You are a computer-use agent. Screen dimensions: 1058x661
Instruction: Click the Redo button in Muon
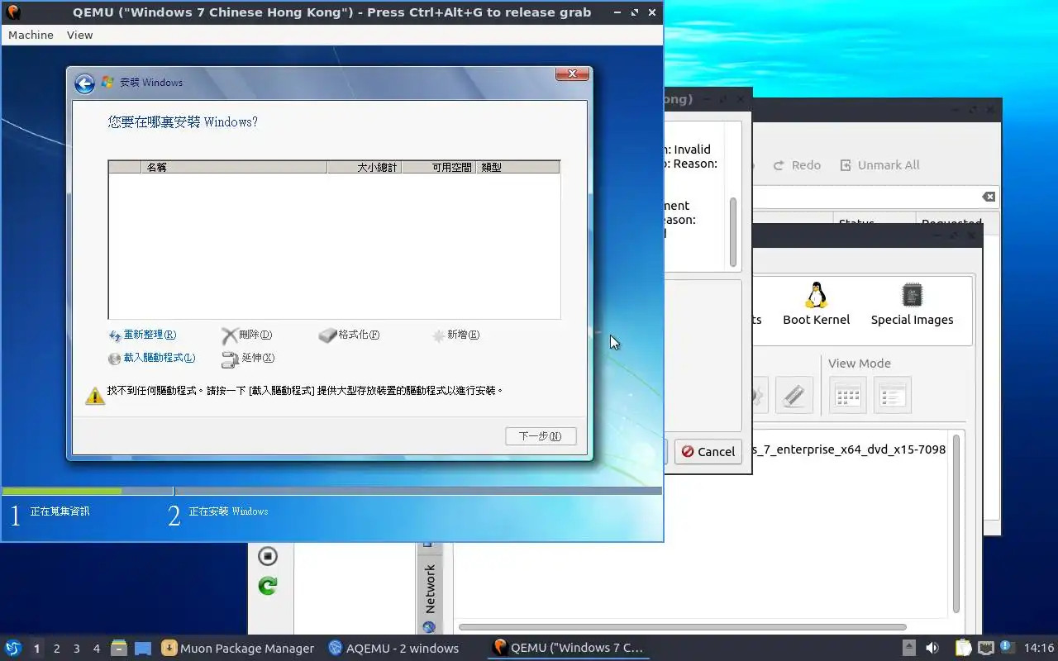tap(797, 165)
